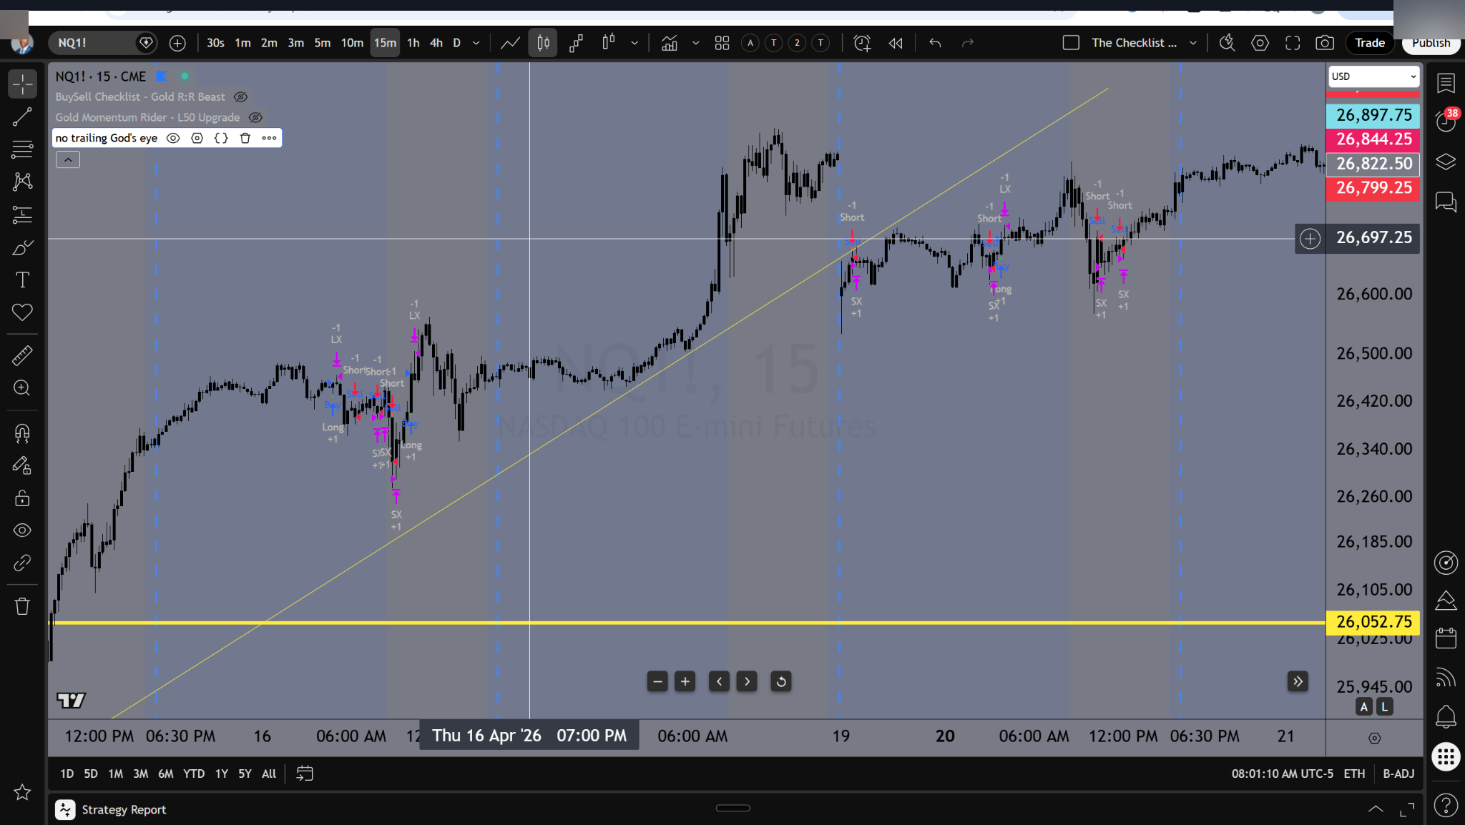The height and width of the screenshot is (825, 1465).
Task: Hide the BuySell Checklist indicator
Action: 240,97
